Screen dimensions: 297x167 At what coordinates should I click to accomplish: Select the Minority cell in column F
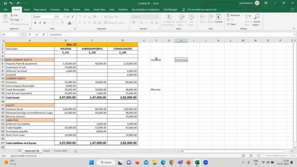(x=156, y=90)
